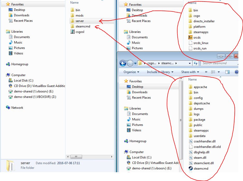Select the logs folder in steamcmd window
Image resolution: width=243 pixels, height=181 pixels.
[x=194, y=114]
